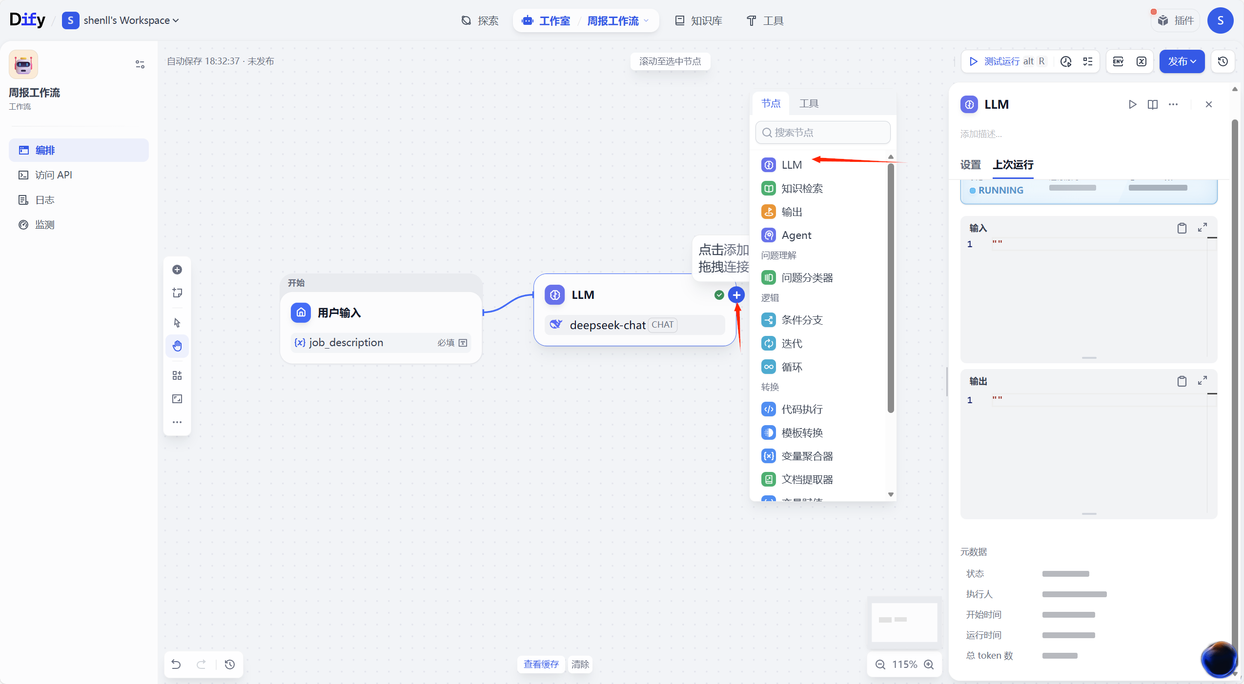Expand the 输出 panel to fullscreen

point(1203,381)
